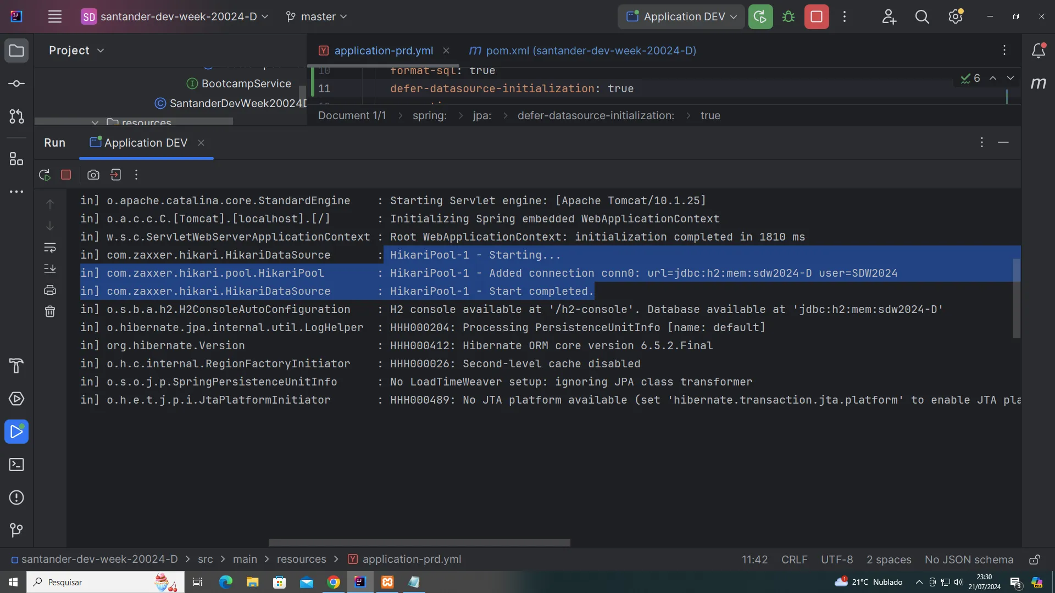1055x593 pixels.
Task: Toggle read-only lock in status bar
Action: 1034,560
